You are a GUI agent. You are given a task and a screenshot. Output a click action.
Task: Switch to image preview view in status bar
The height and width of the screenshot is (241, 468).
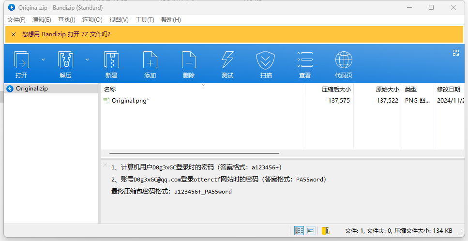tap(310, 230)
